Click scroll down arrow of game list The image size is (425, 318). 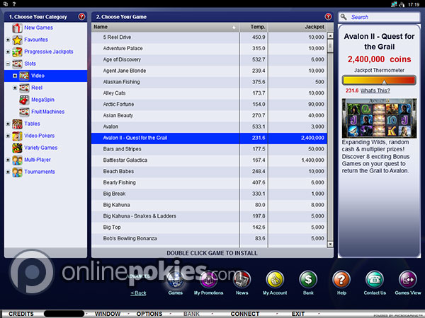[330, 245]
